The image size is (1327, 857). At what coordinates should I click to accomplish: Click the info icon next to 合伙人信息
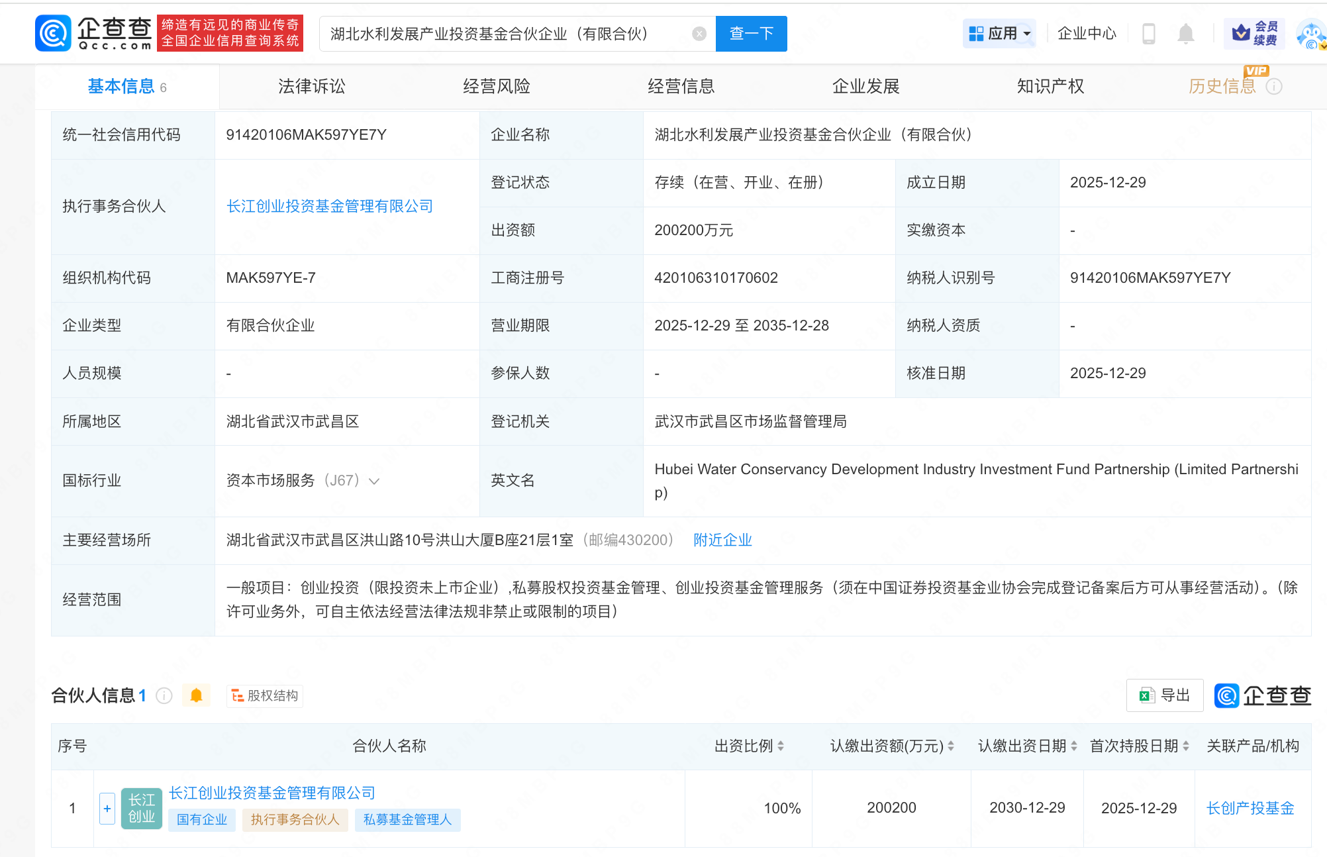tap(164, 695)
